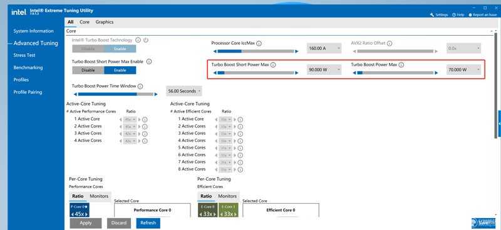
Task: Increase Processor Core IccMax with right arrow
Action: [x=297, y=51]
